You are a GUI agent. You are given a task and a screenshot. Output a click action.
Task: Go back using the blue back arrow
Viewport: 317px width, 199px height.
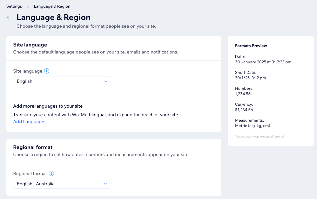pyautogui.click(x=8, y=18)
